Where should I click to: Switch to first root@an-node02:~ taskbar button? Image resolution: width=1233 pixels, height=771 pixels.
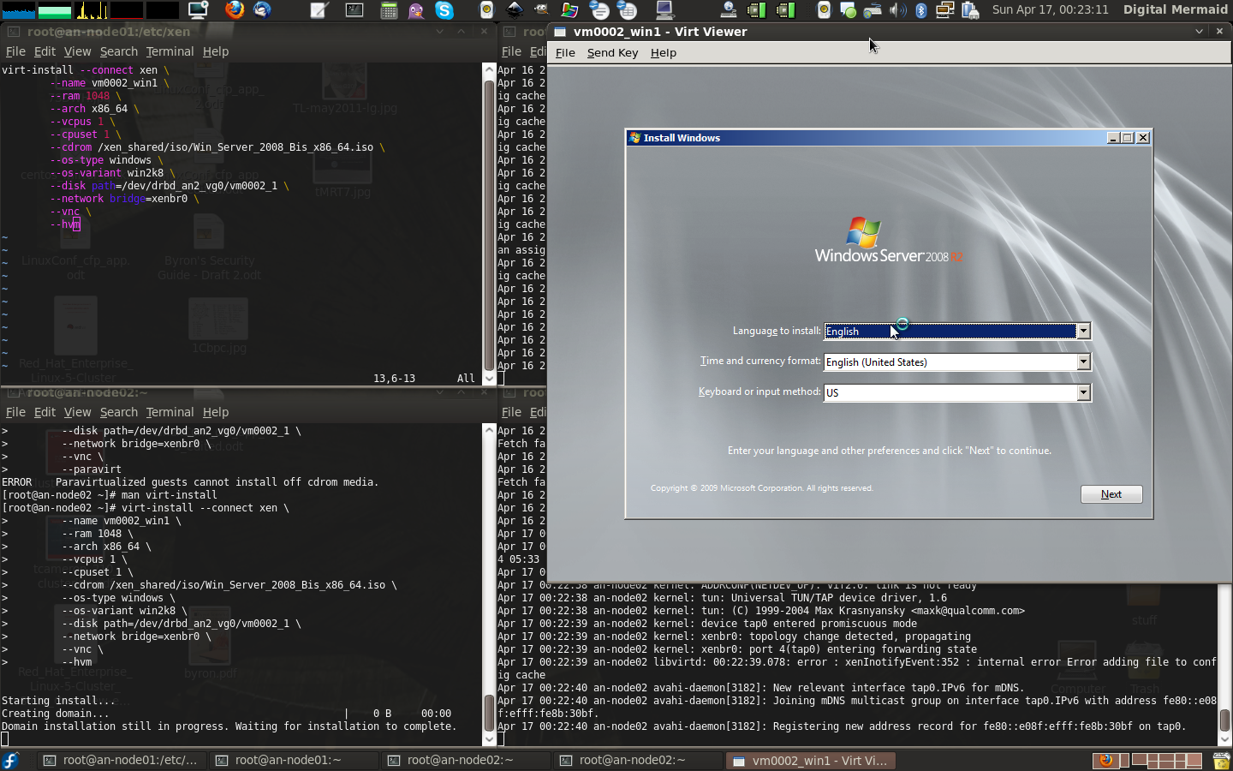point(465,760)
